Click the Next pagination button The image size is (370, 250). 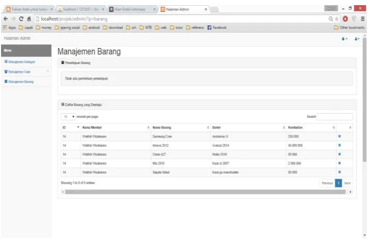(x=347, y=183)
